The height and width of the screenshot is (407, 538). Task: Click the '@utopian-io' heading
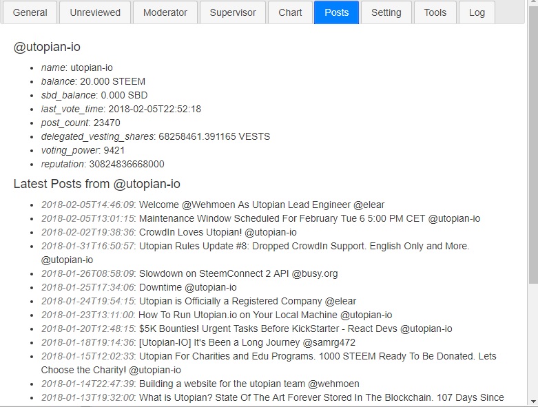(x=47, y=47)
